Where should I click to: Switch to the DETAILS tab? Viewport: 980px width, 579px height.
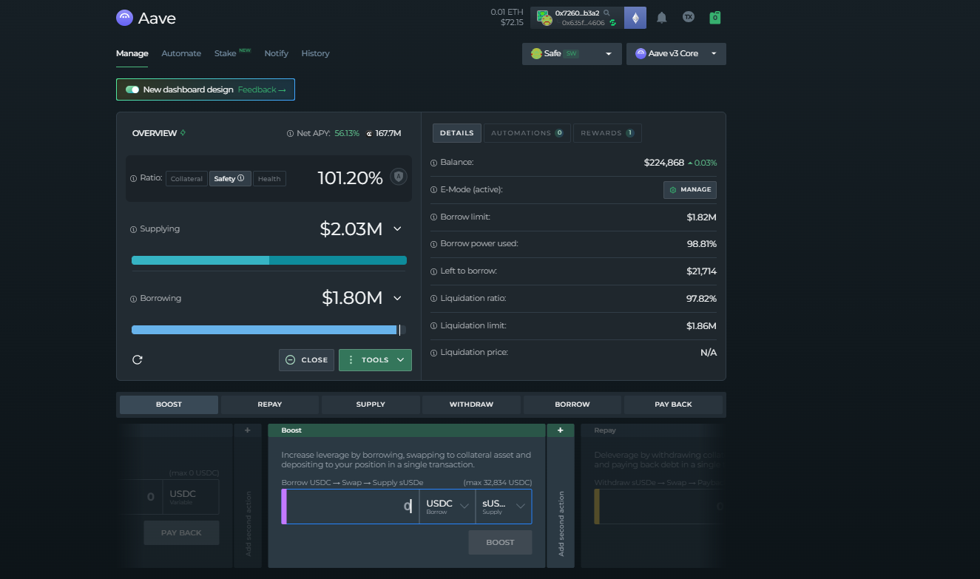[457, 133]
